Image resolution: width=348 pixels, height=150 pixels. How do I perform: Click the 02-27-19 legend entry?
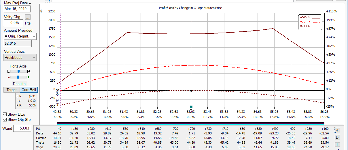coord(311,22)
